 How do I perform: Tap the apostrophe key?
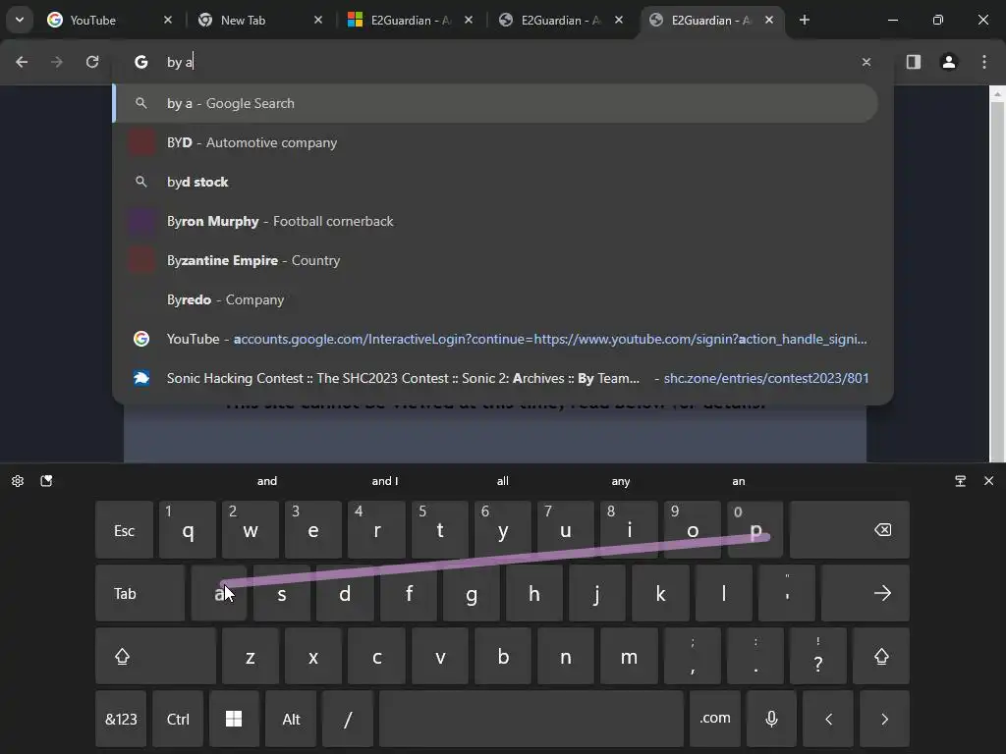click(787, 593)
